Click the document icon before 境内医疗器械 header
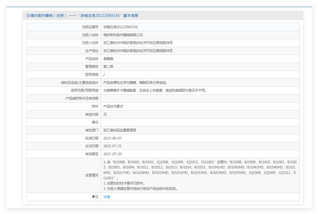The width and height of the screenshot is (318, 214). (x=28, y=16)
